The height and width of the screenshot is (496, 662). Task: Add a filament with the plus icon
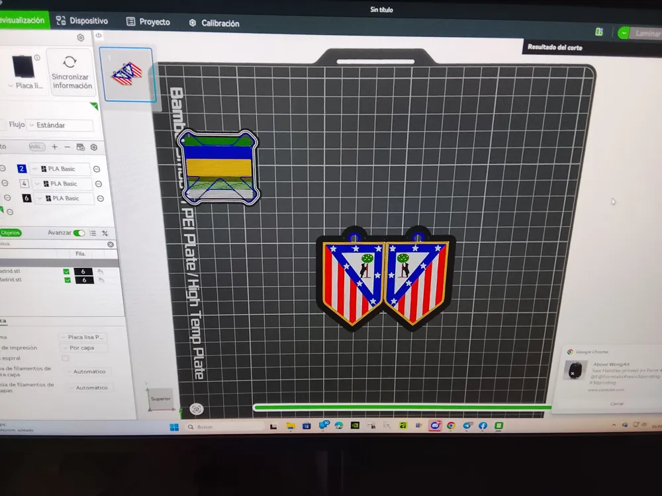point(54,147)
